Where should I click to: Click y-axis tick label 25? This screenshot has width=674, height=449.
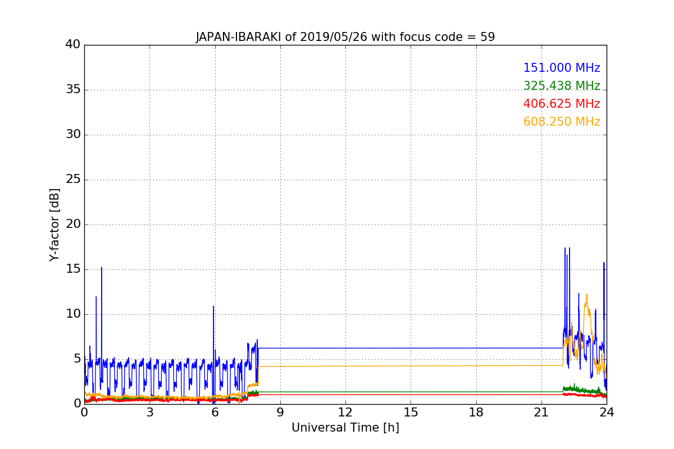[73, 180]
